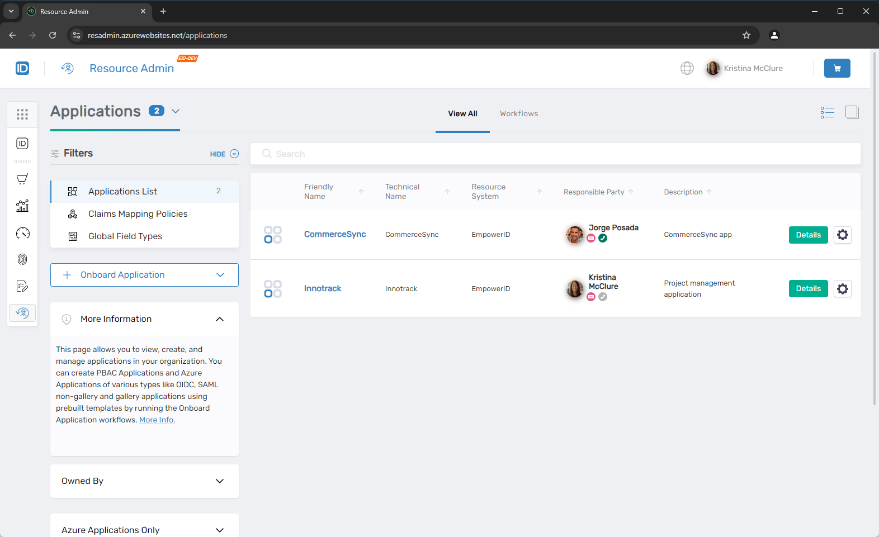Select the View All tab
The width and height of the screenshot is (879, 537).
(x=462, y=113)
